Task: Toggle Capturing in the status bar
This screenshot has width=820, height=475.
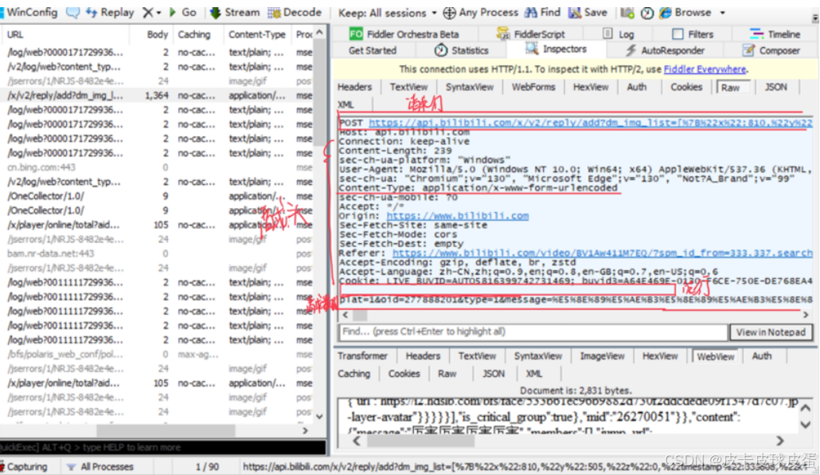Action: [25, 466]
